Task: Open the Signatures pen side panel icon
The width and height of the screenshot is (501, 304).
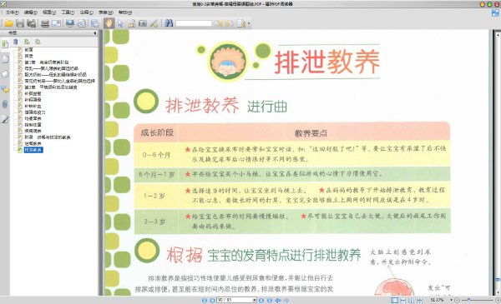Action: point(5,119)
